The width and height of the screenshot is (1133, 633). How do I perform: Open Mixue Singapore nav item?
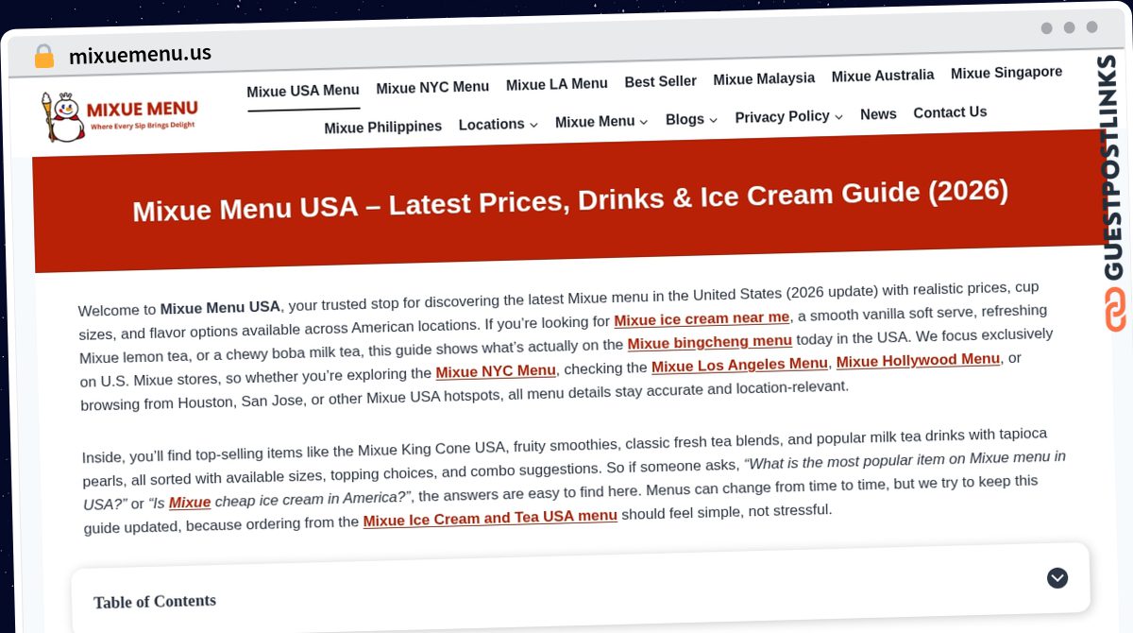tap(1006, 73)
